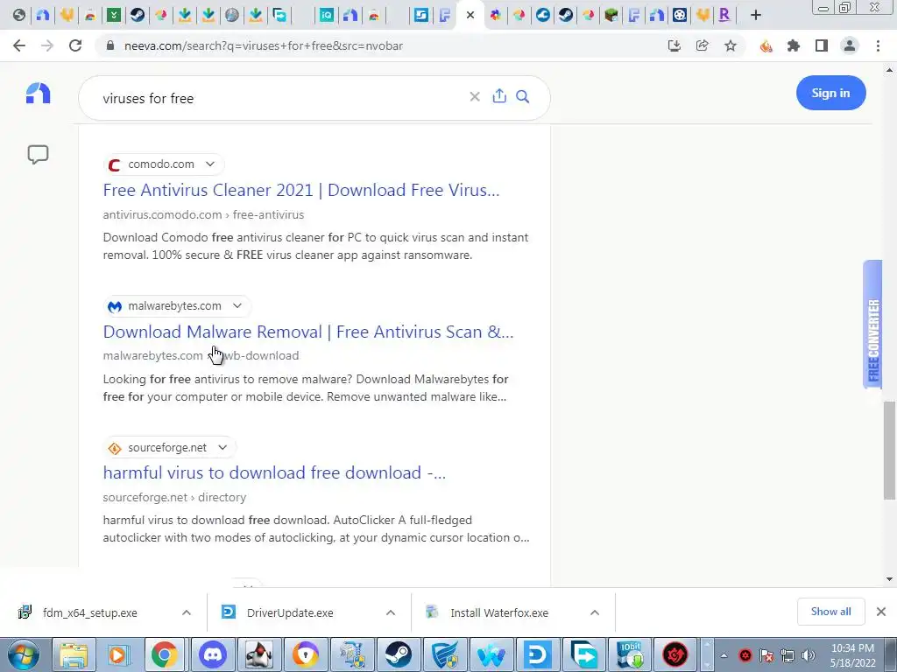This screenshot has height=672, width=897.
Task: Click the volume speaker tray icon
Action: [x=808, y=655]
